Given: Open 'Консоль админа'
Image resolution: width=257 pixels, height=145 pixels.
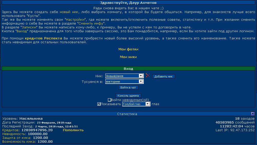Looking at the screenshot, I should pos(128,96).
